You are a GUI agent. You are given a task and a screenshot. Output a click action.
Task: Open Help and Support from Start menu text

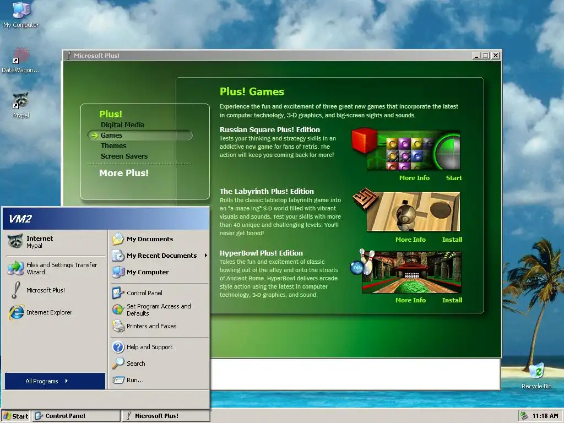(149, 347)
